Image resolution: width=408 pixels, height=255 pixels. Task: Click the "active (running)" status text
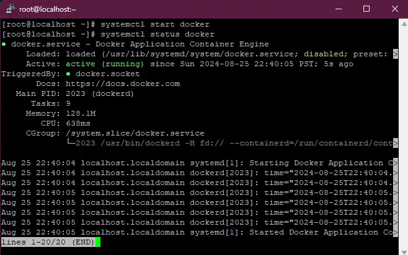click(x=105, y=64)
